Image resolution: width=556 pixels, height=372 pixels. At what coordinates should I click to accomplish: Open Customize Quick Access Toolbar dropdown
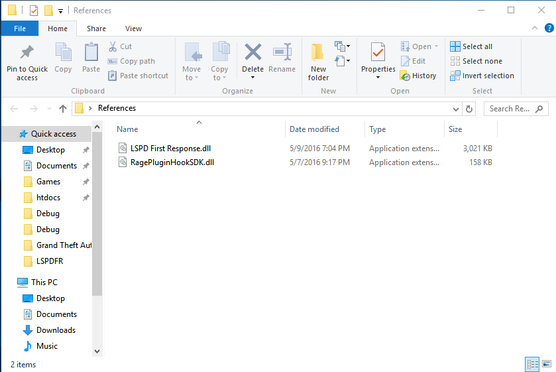(x=60, y=11)
